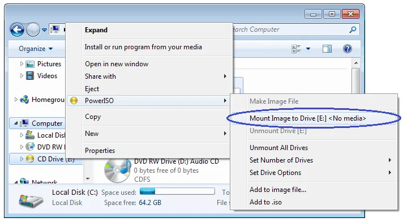Open the view options dropdown arrow

[x=308, y=49]
